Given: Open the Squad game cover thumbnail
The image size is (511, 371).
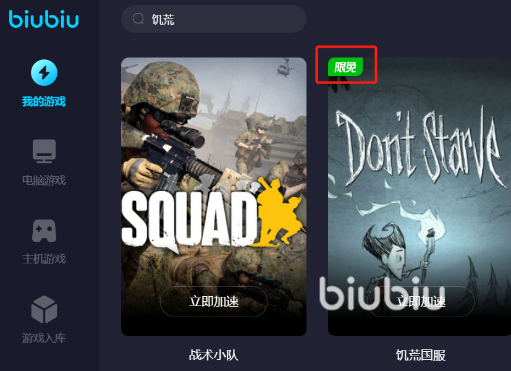Looking at the screenshot, I should coord(214,197).
